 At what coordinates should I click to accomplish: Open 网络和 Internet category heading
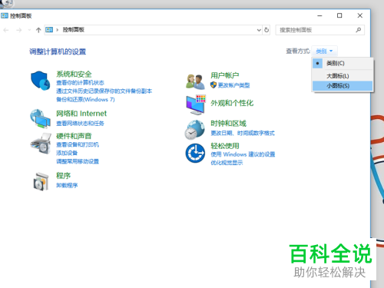pos(81,114)
